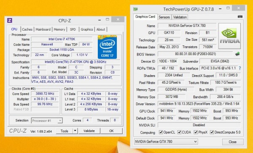The width and height of the screenshot is (253, 153).
Task: Select the CPU tab in CPU-Z
Action: (x=14, y=29)
